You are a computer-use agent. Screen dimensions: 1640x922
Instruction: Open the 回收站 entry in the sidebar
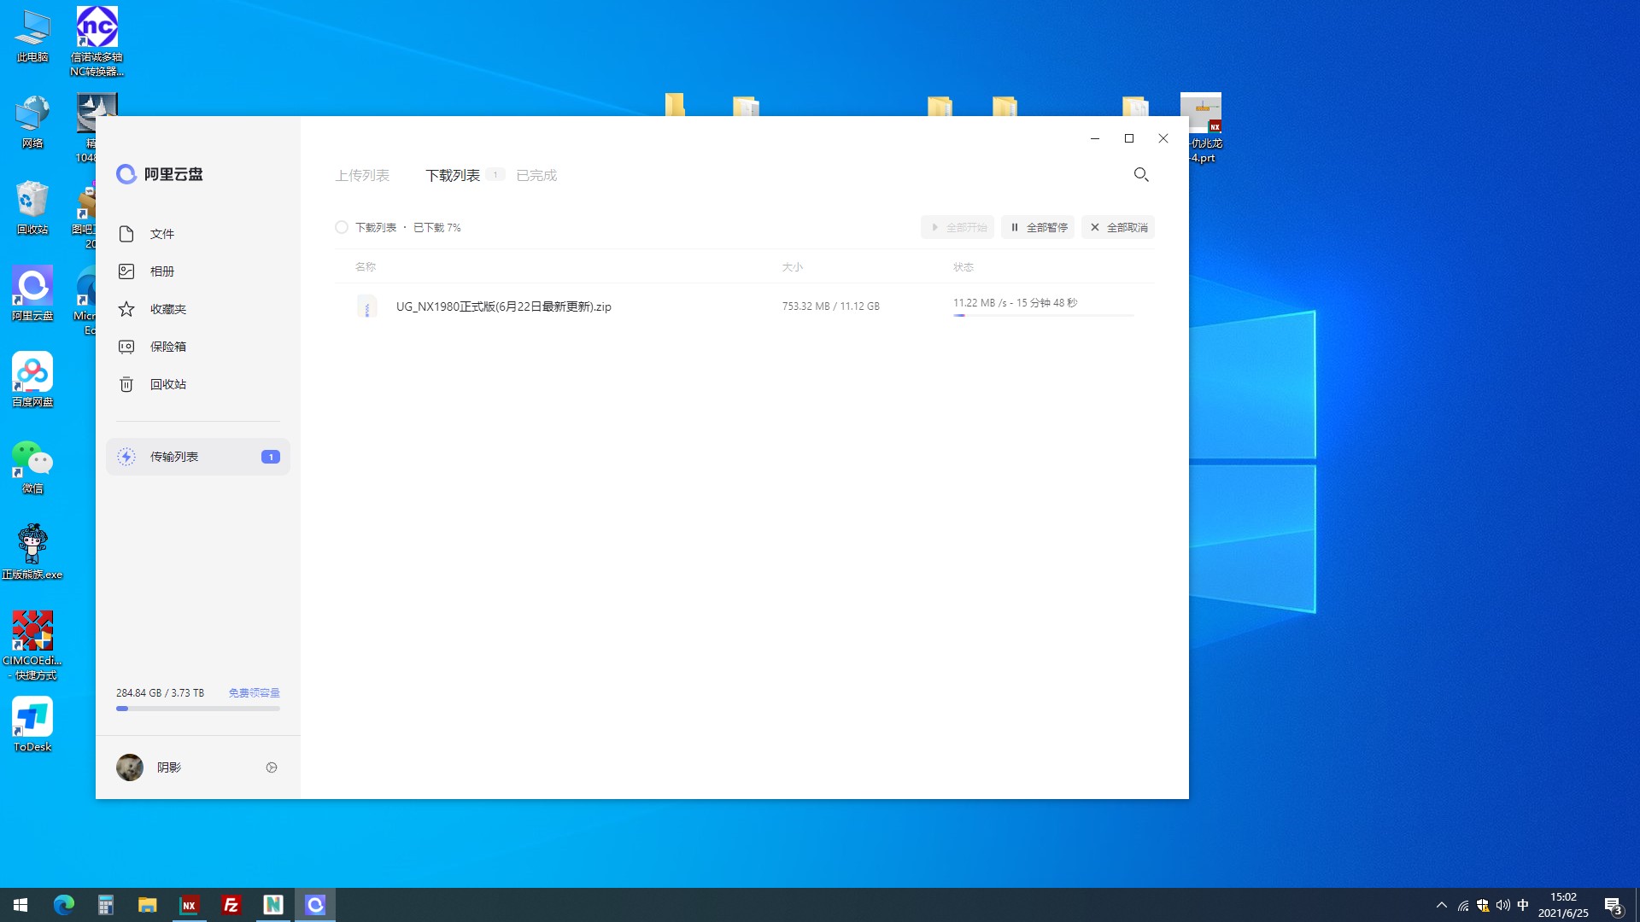198,384
